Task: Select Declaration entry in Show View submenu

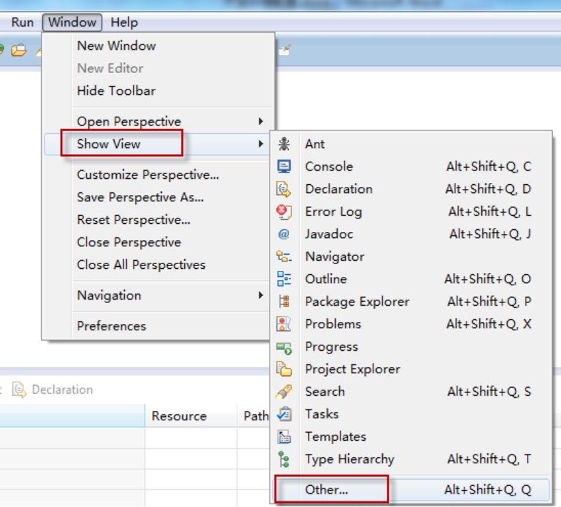Action: [x=411, y=189]
